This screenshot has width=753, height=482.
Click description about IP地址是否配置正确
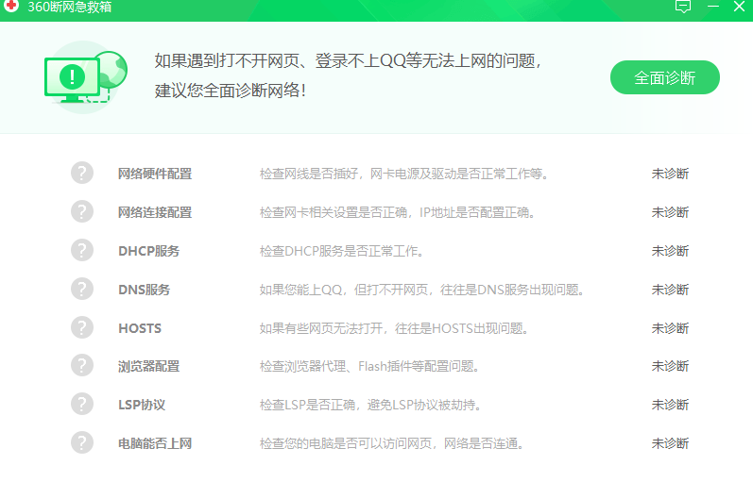(x=397, y=212)
